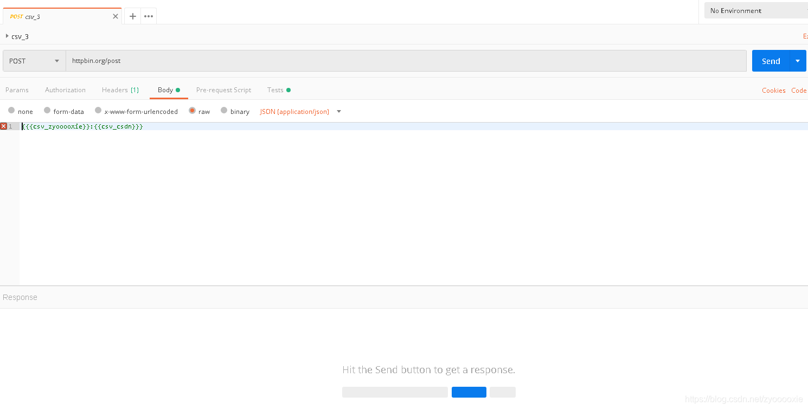Switch to the Pre-request Script tab

click(x=223, y=90)
